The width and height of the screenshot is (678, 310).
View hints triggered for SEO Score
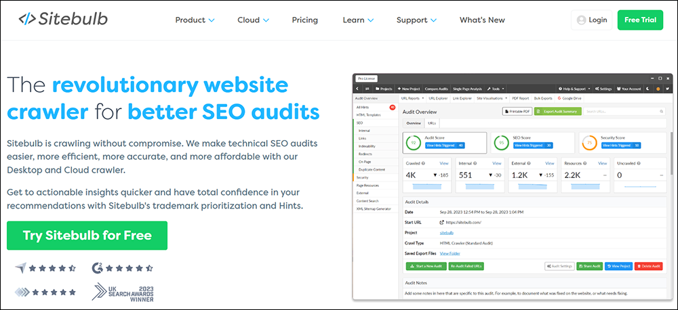(x=532, y=146)
